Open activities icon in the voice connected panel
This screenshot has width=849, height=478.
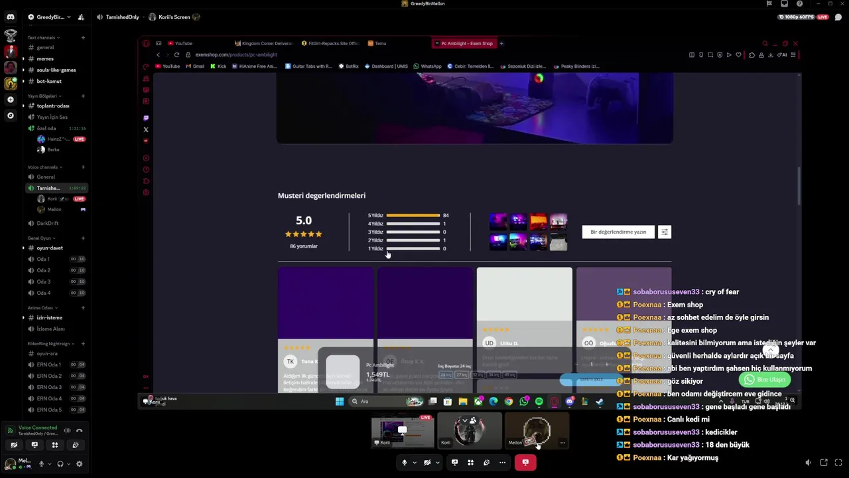tap(55, 445)
